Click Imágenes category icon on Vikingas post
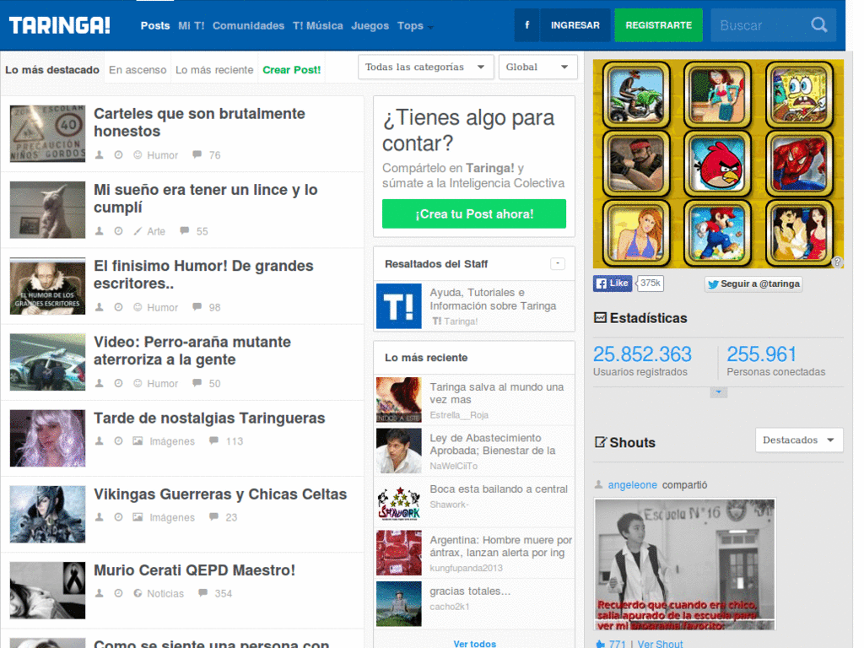Image resolution: width=864 pixels, height=648 pixels. pyautogui.click(x=138, y=517)
